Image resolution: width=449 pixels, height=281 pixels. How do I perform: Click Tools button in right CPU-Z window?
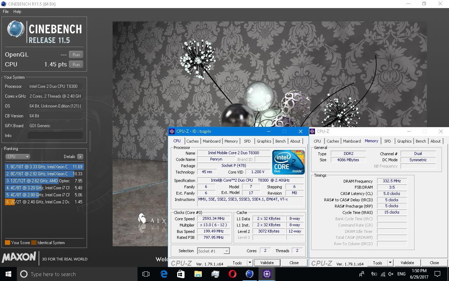pyautogui.click(x=377, y=263)
